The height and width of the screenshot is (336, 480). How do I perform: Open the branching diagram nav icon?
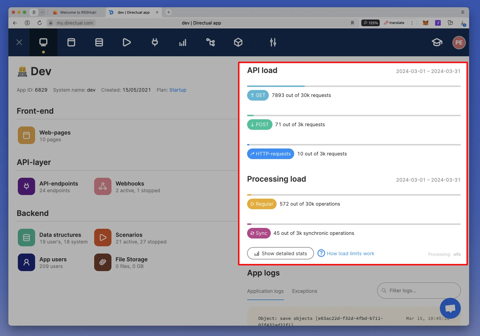[210, 42]
